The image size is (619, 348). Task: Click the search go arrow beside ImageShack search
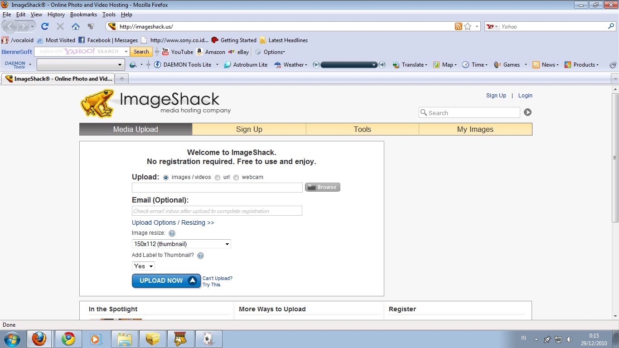pos(527,112)
